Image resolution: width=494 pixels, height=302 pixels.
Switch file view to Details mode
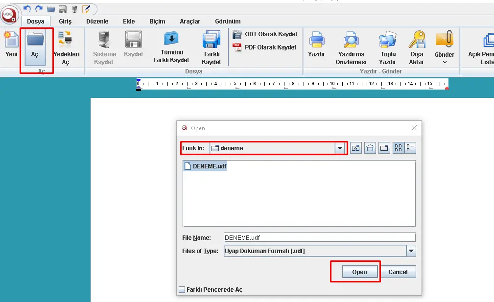[x=410, y=148]
